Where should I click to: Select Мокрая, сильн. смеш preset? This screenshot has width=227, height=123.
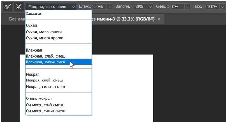pyautogui.click(x=58, y=87)
